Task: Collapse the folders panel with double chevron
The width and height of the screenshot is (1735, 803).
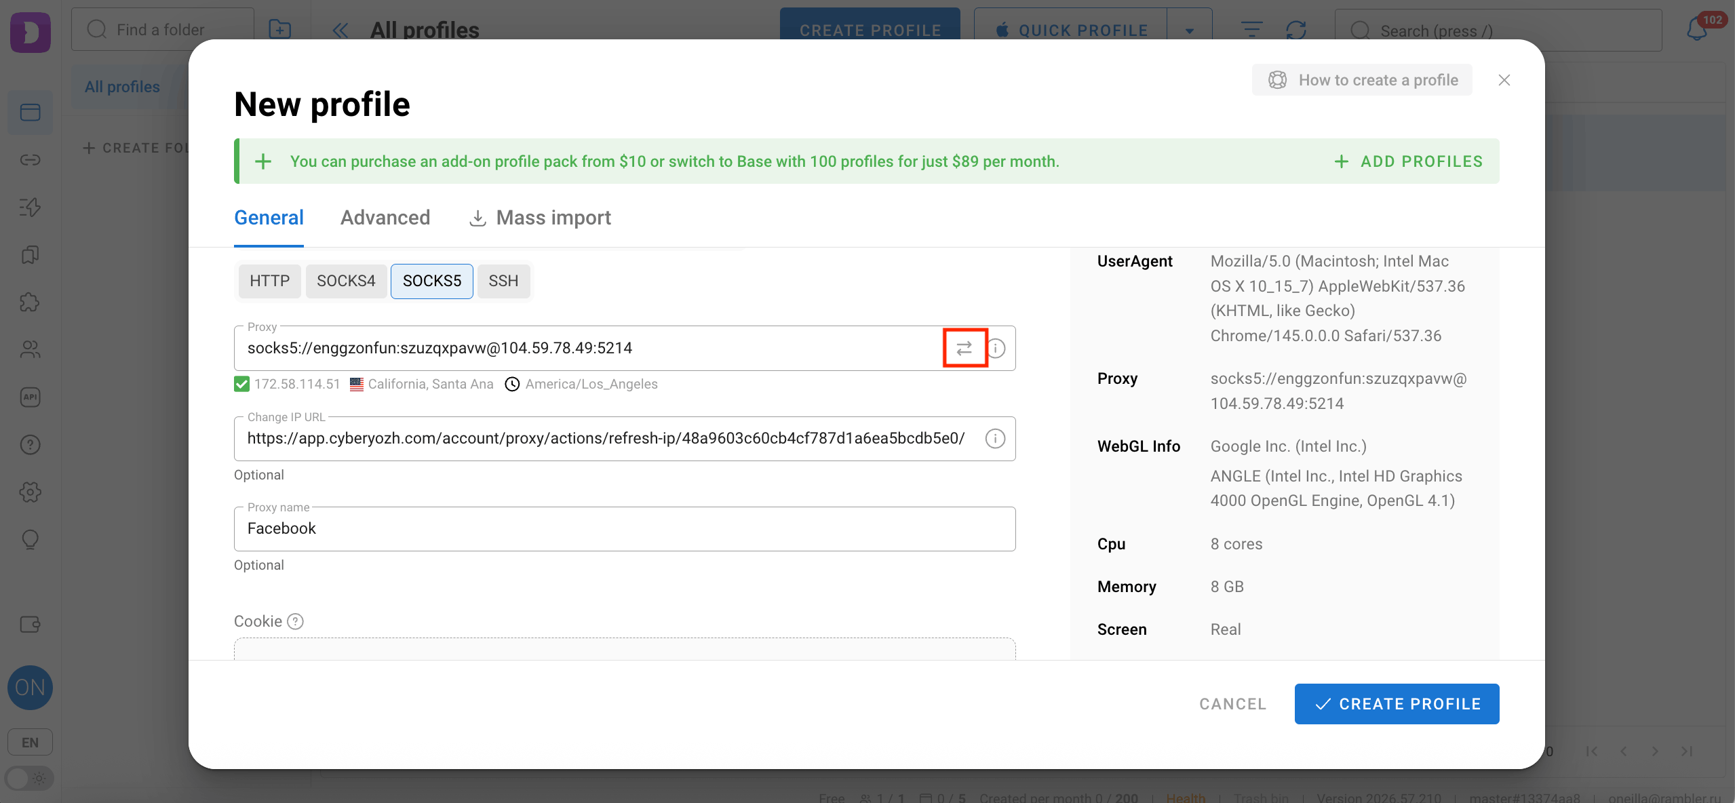Action: (340, 30)
